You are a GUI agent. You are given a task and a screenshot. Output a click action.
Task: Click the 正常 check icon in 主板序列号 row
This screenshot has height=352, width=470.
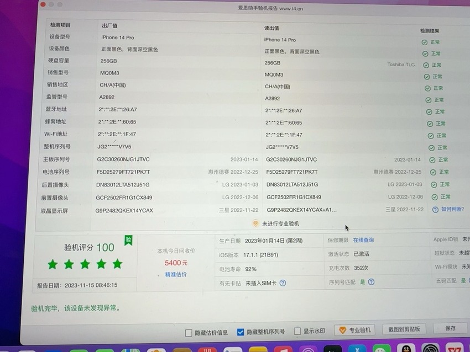coord(432,160)
